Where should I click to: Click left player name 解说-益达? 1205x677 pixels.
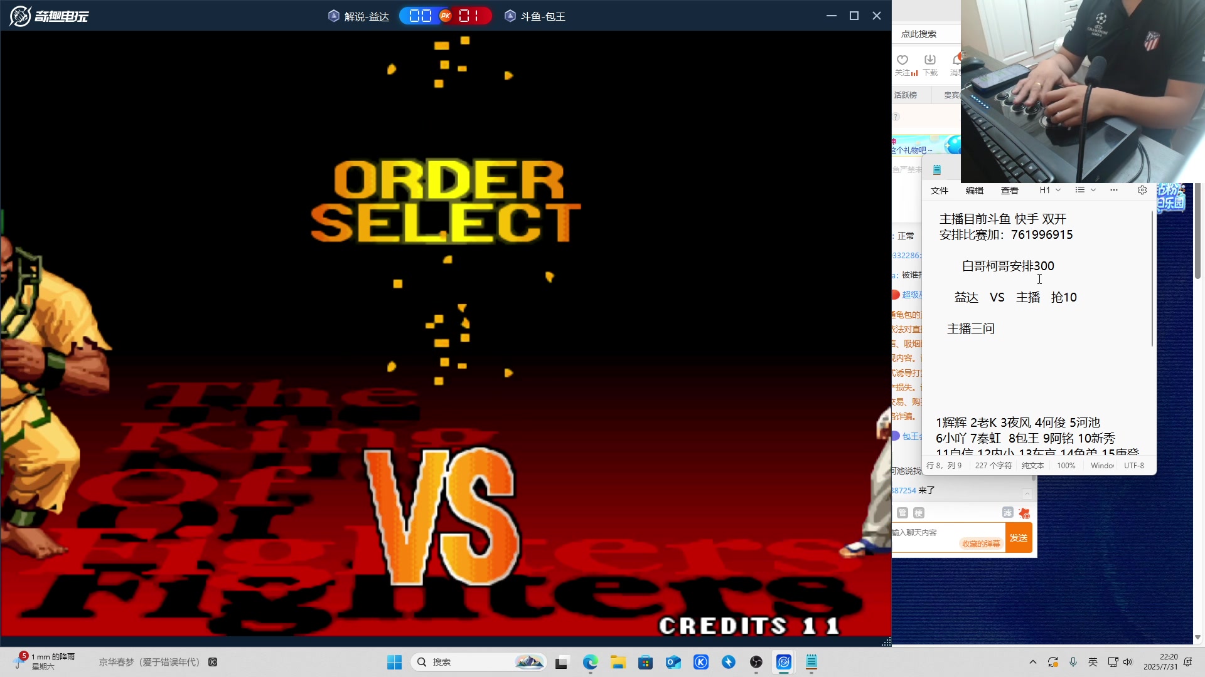pyautogui.click(x=367, y=16)
